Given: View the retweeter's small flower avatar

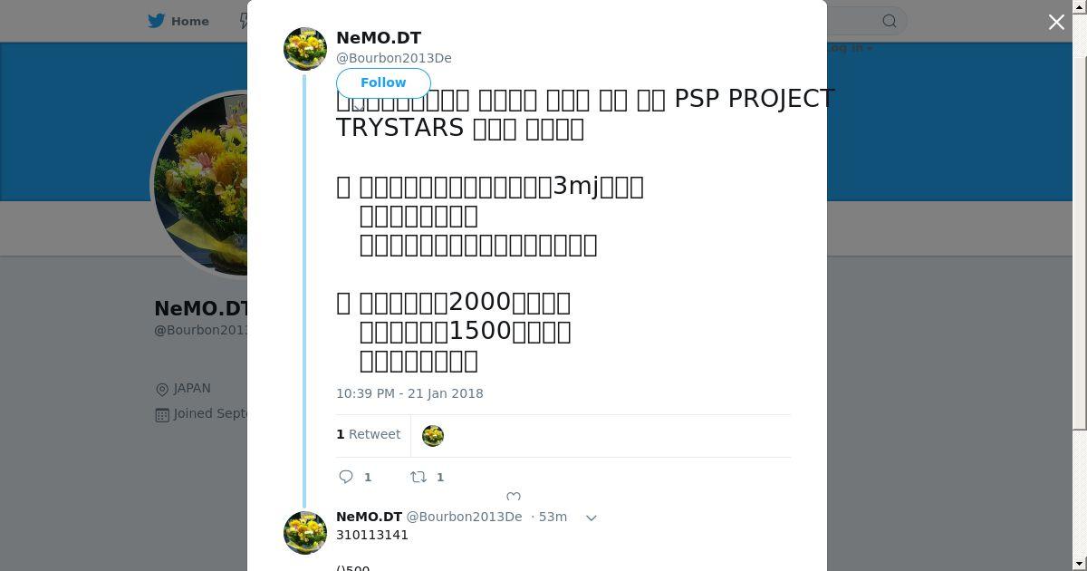Looking at the screenshot, I should tap(433, 436).
